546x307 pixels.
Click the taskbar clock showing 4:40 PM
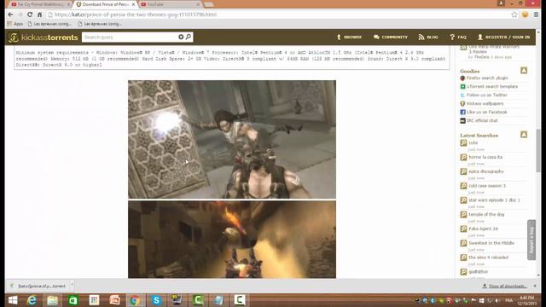click(526, 300)
